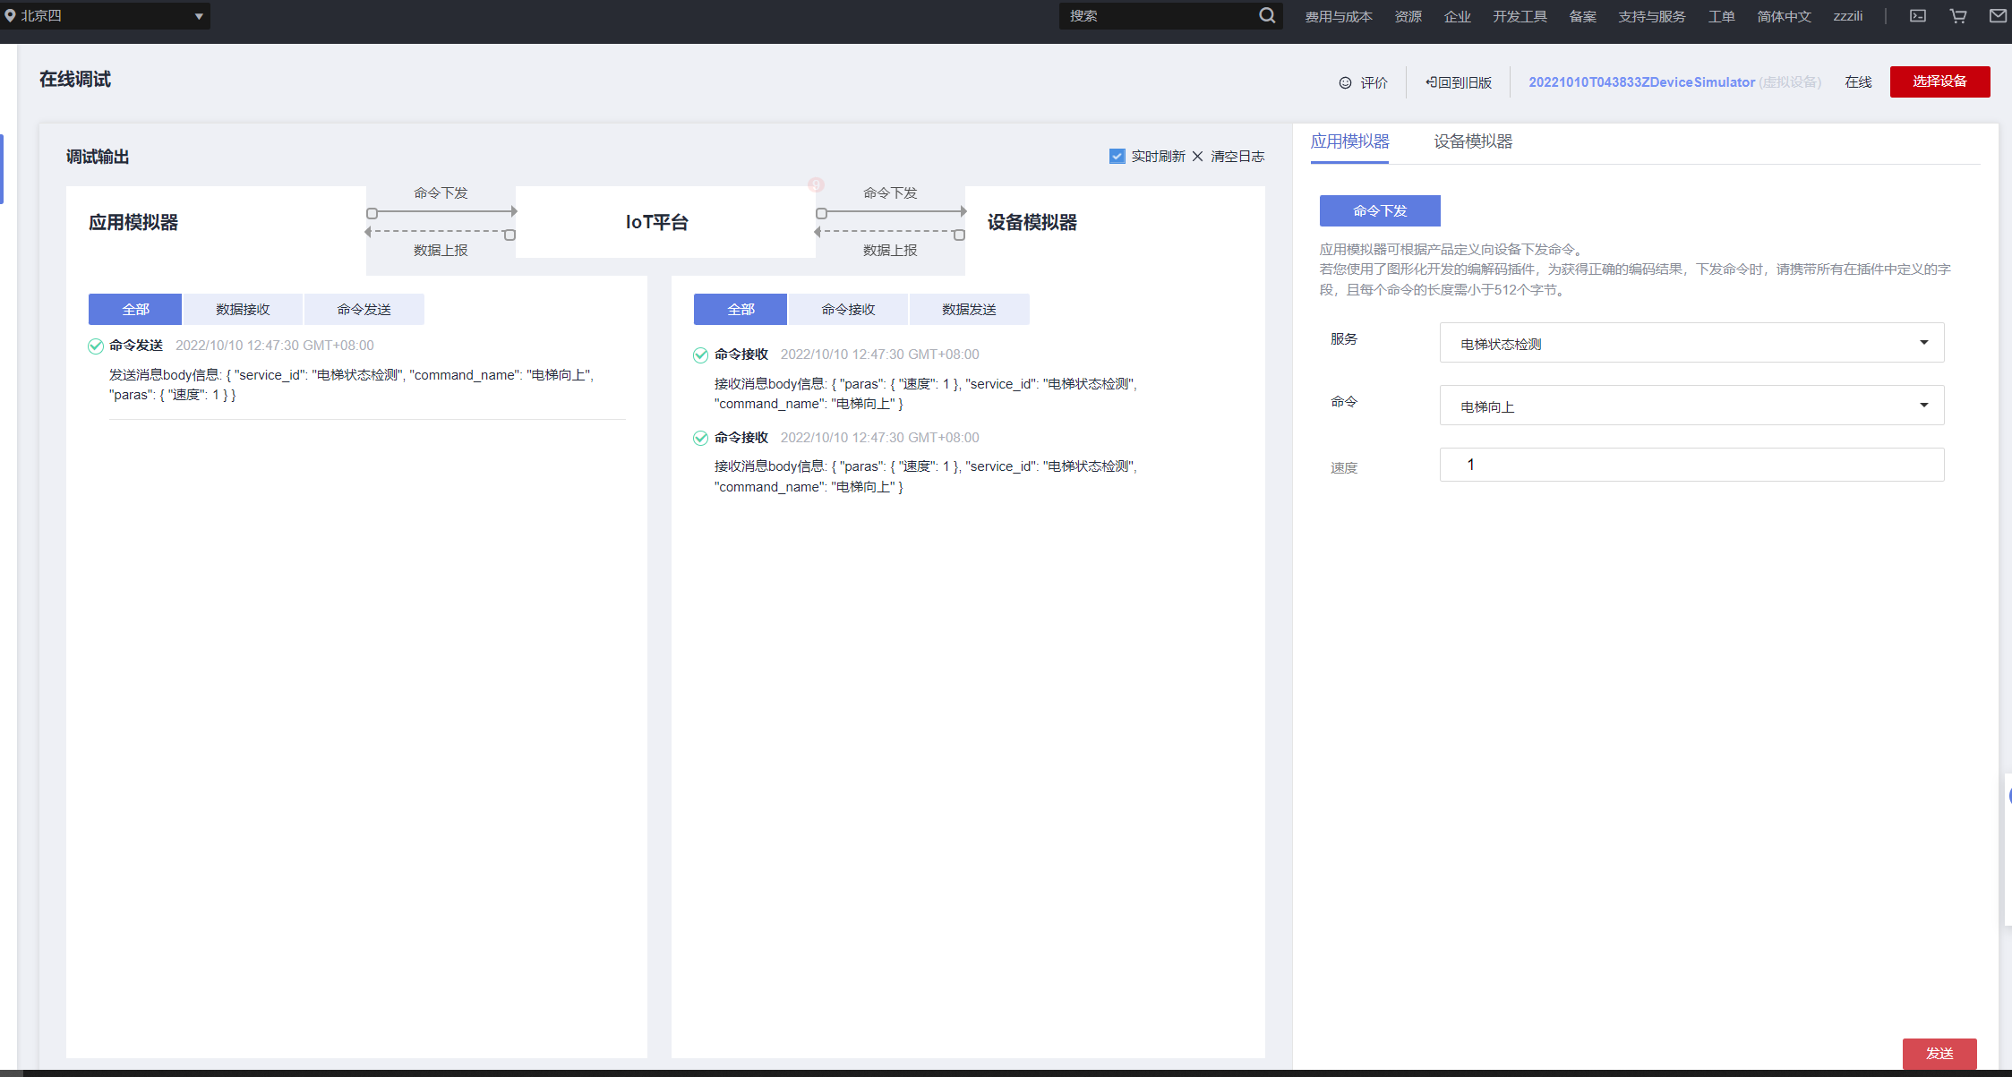The height and width of the screenshot is (1077, 2012).
Task: Switch to the 设备模拟器 tab
Action: 1472,141
